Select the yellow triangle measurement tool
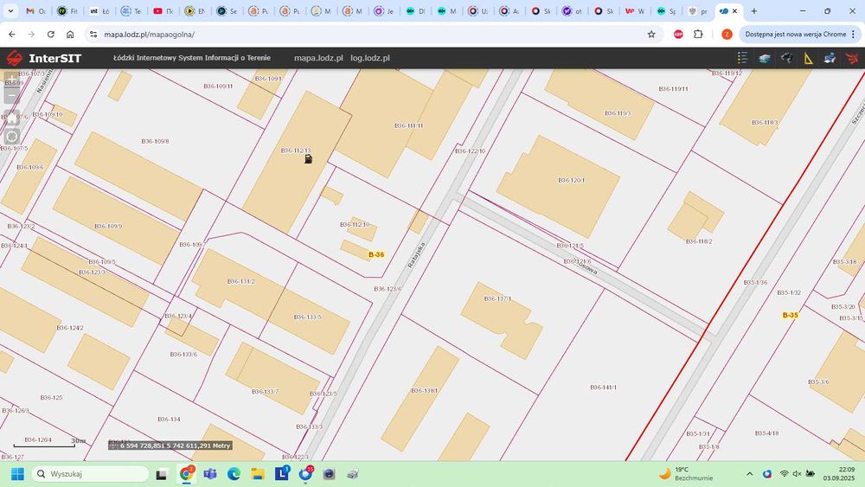The width and height of the screenshot is (865, 487). [809, 58]
